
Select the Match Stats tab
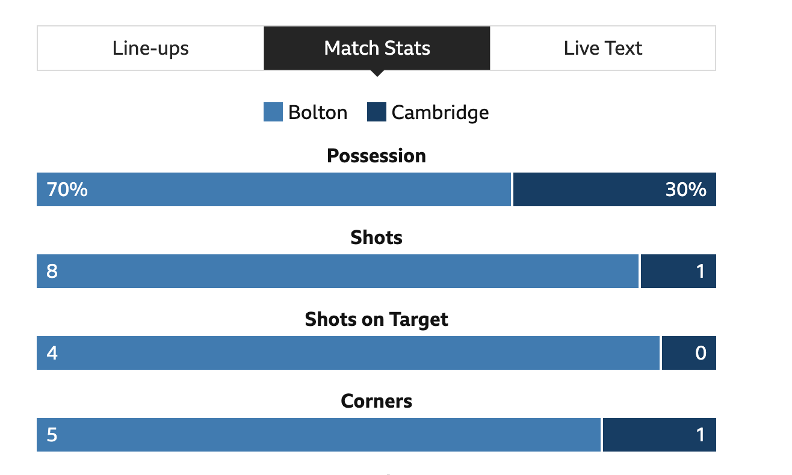377,48
